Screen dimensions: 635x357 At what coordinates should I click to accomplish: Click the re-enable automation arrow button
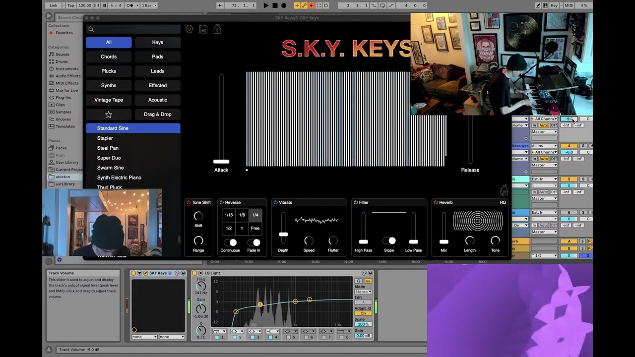(311, 5)
